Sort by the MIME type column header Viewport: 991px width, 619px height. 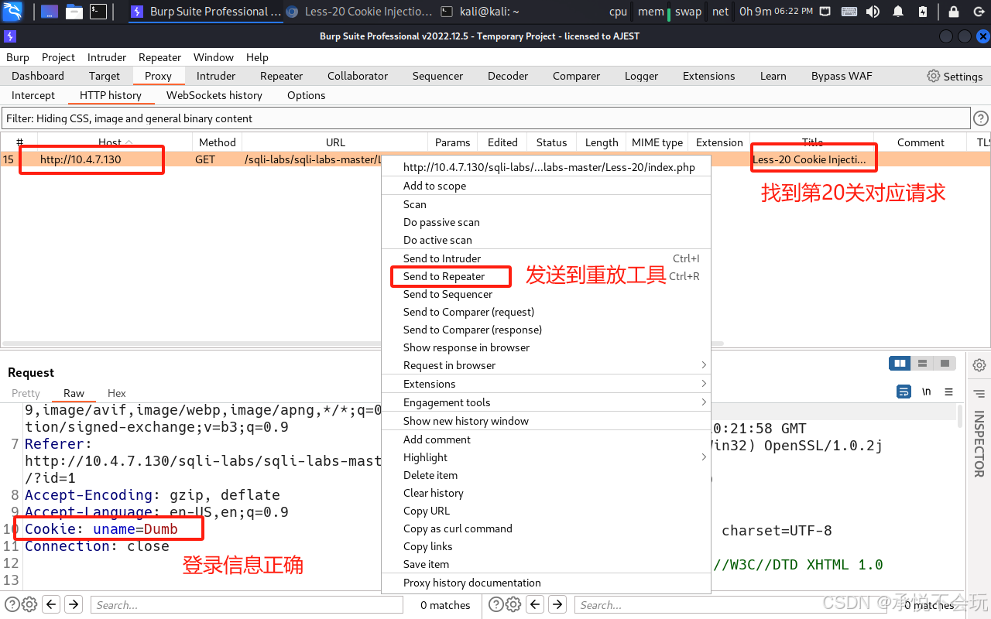pyautogui.click(x=657, y=142)
